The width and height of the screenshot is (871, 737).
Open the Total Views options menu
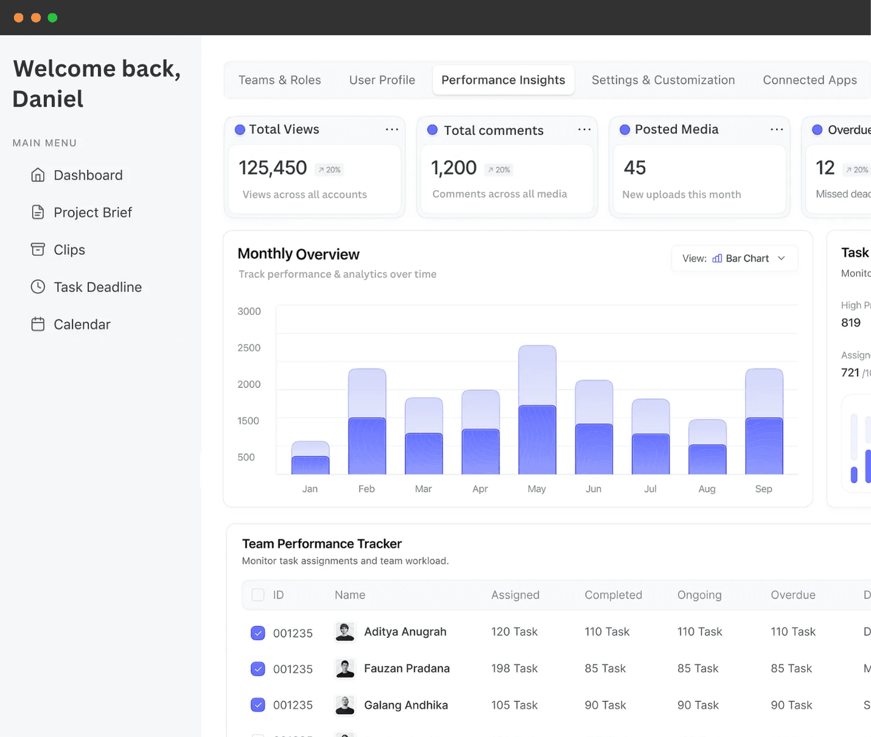click(x=392, y=129)
